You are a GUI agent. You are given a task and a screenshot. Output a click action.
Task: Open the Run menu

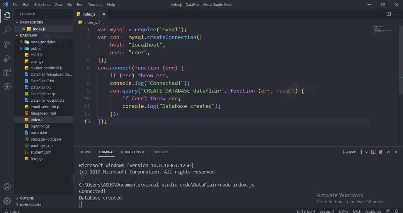80,5
